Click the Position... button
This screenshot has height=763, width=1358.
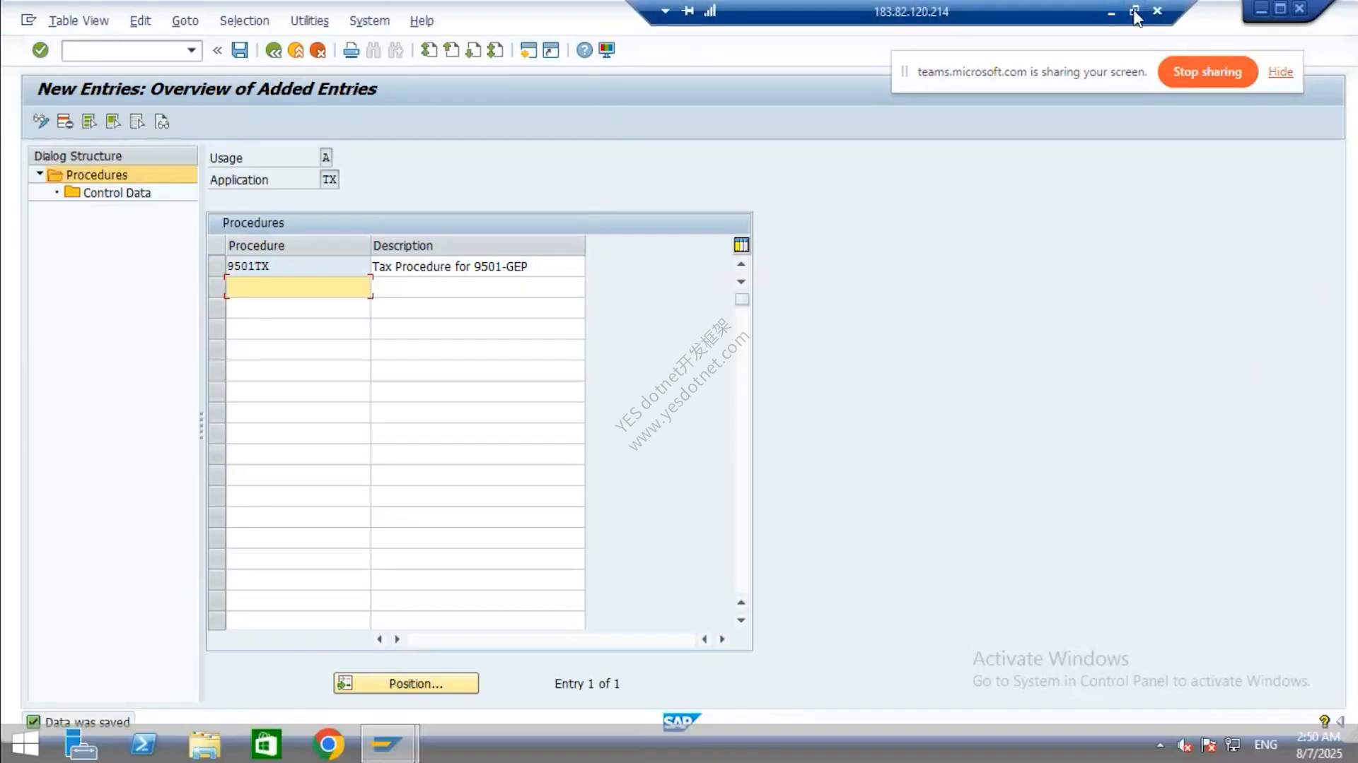point(406,683)
